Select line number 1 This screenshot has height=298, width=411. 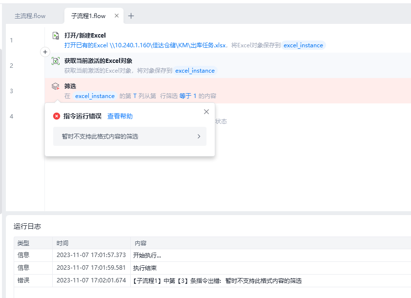coord(11,40)
